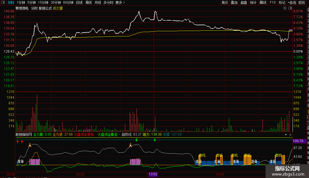Close the indicator sub-panel with × icon
Image resolution: width=309 pixels, height=178 pixels.
tap(290, 135)
